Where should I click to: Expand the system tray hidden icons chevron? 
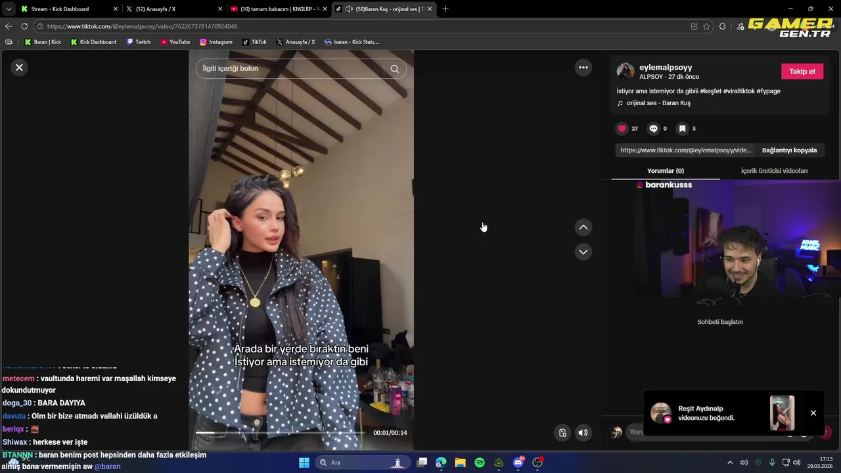click(x=729, y=462)
